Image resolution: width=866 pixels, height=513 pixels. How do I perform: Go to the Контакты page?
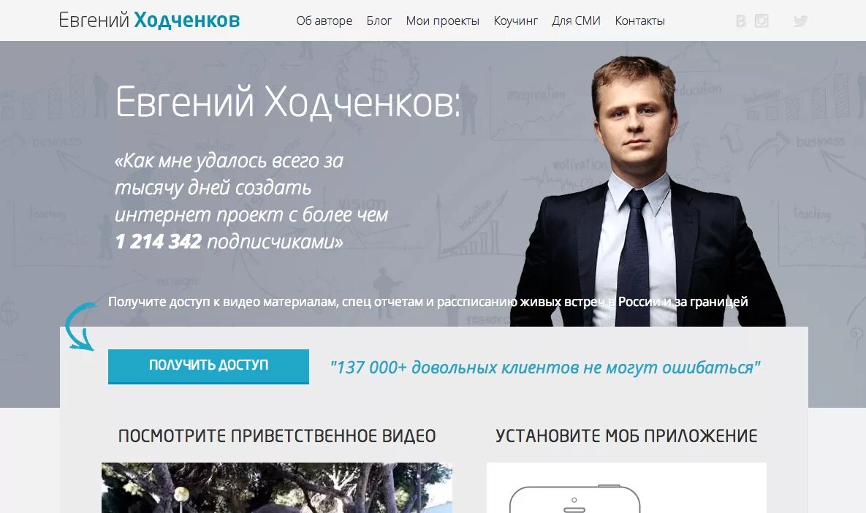coord(639,21)
